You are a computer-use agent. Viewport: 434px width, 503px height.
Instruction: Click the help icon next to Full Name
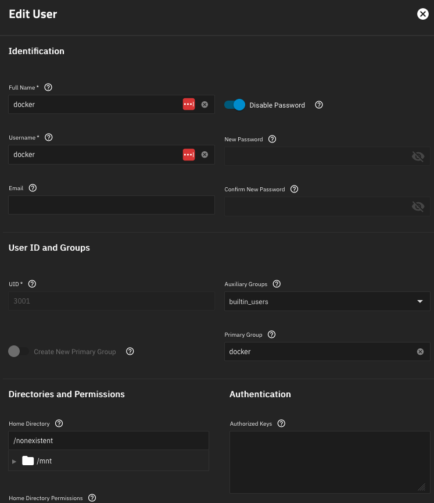click(48, 87)
